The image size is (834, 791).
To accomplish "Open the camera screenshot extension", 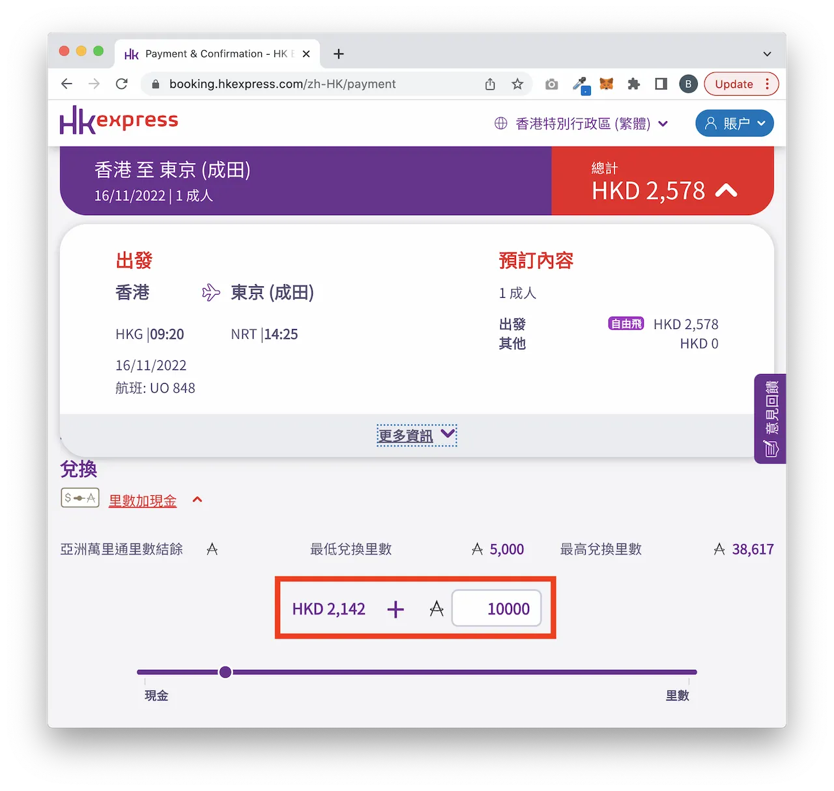I will pyautogui.click(x=552, y=84).
